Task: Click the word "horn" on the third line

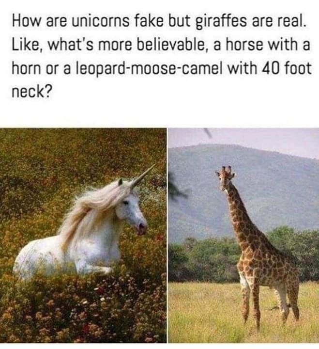Action: (27, 68)
